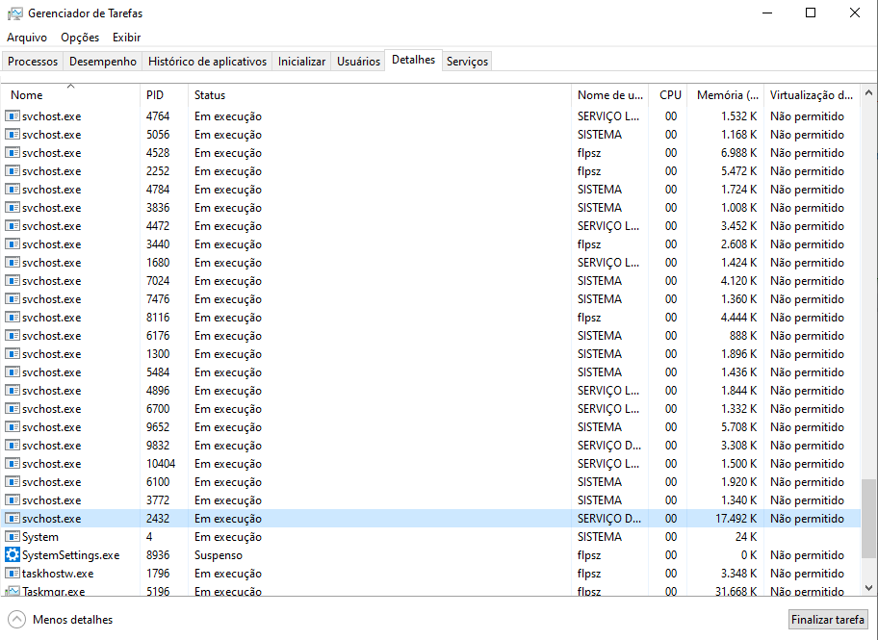Switch to the Serviços tab

(x=467, y=62)
